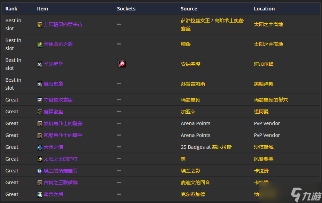Click PvP Vendor in 残酷角斗士的壁垒 row
The image size is (322, 203).
(267, 135)
